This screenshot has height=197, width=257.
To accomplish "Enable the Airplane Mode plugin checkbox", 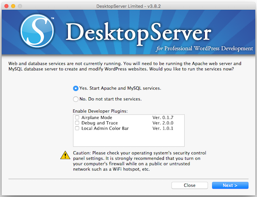I will [x=77, y=117].
